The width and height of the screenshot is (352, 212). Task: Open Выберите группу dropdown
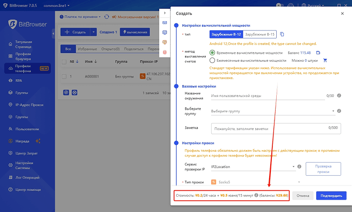point(273,111)
